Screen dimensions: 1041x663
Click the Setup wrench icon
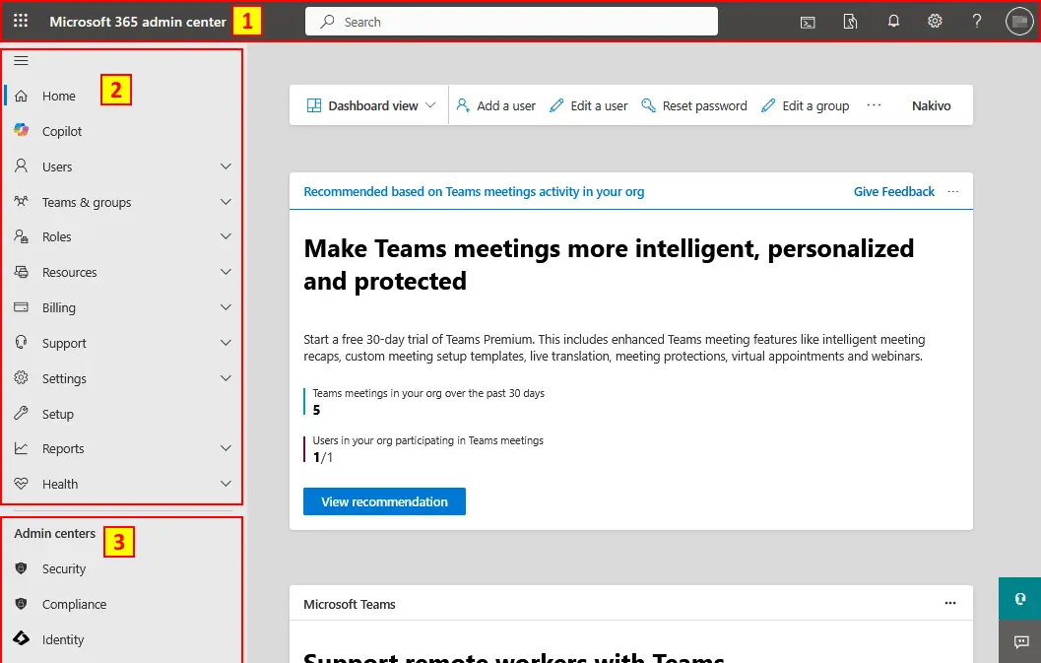[x=22, y=413]
